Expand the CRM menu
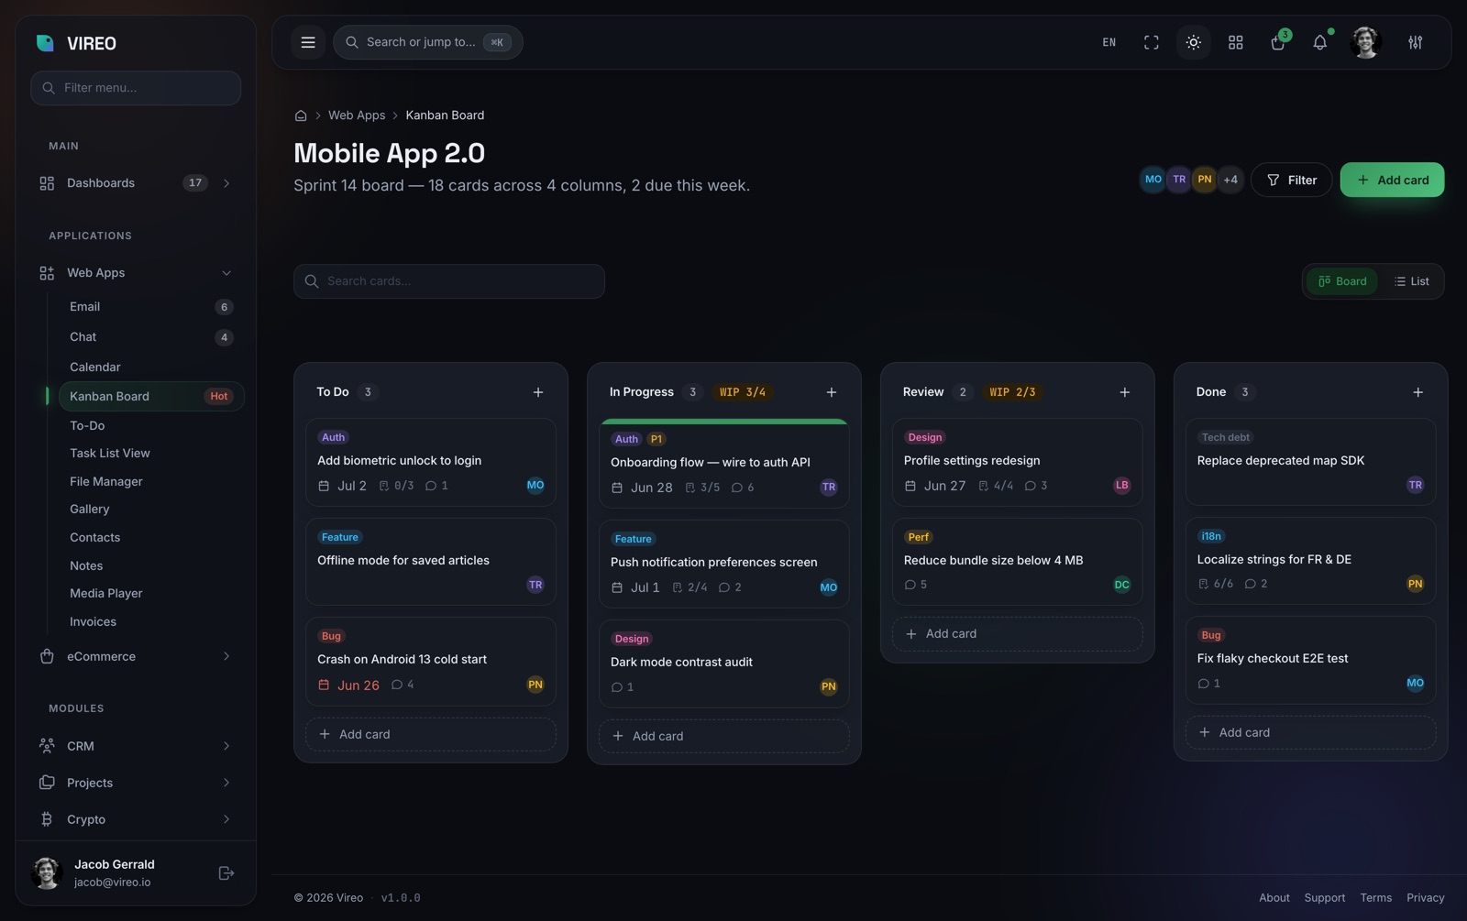 pyautogui.click(x=136, y=746)
